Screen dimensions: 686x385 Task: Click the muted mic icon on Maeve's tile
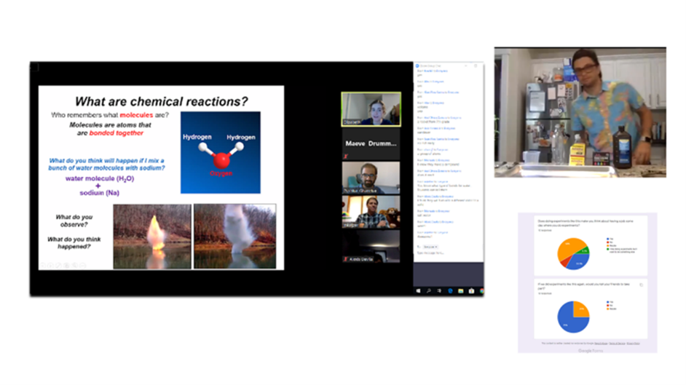tap(345, 156)
